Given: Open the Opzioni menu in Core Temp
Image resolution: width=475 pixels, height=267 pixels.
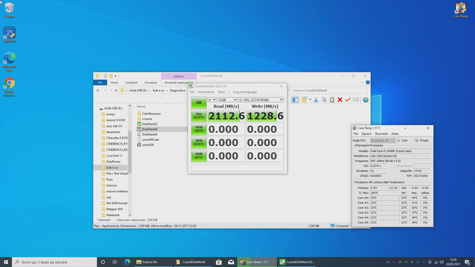Looking at the screenshot, I should tap(367, 133).
